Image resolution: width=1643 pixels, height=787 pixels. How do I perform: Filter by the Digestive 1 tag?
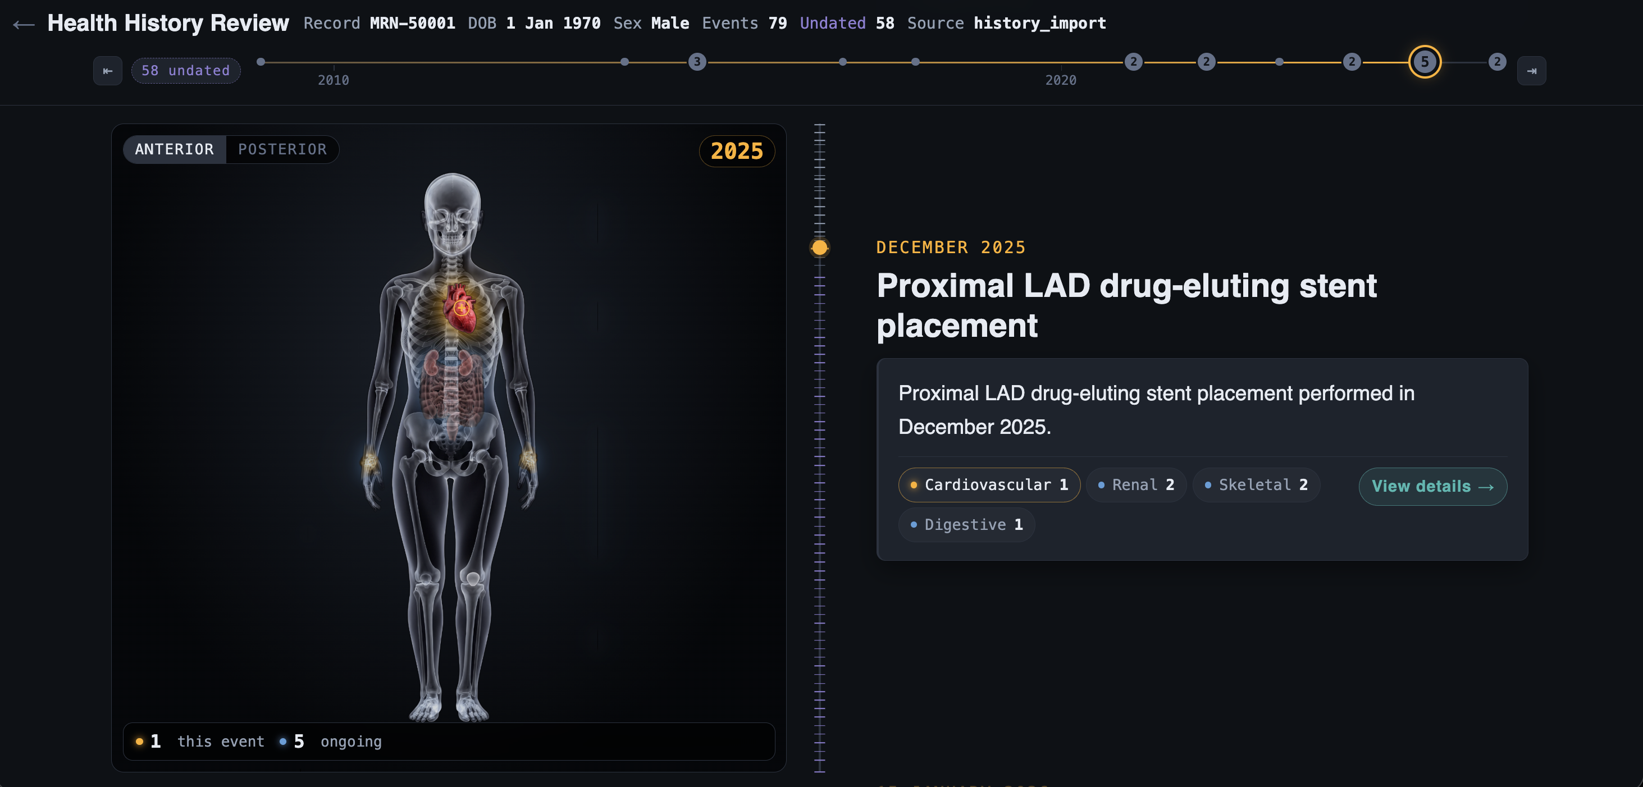click(966, 525)
